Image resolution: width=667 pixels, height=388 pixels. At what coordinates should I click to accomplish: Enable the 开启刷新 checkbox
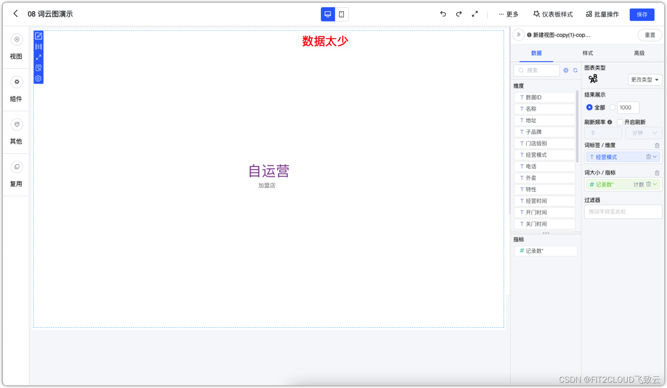click(x=620, y=122)
